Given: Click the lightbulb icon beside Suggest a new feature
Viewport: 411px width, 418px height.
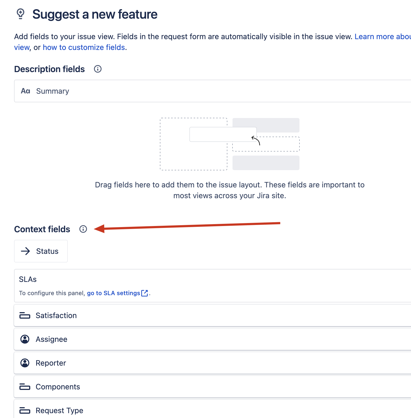Looking at the screenshot, I should pos(21,14).
